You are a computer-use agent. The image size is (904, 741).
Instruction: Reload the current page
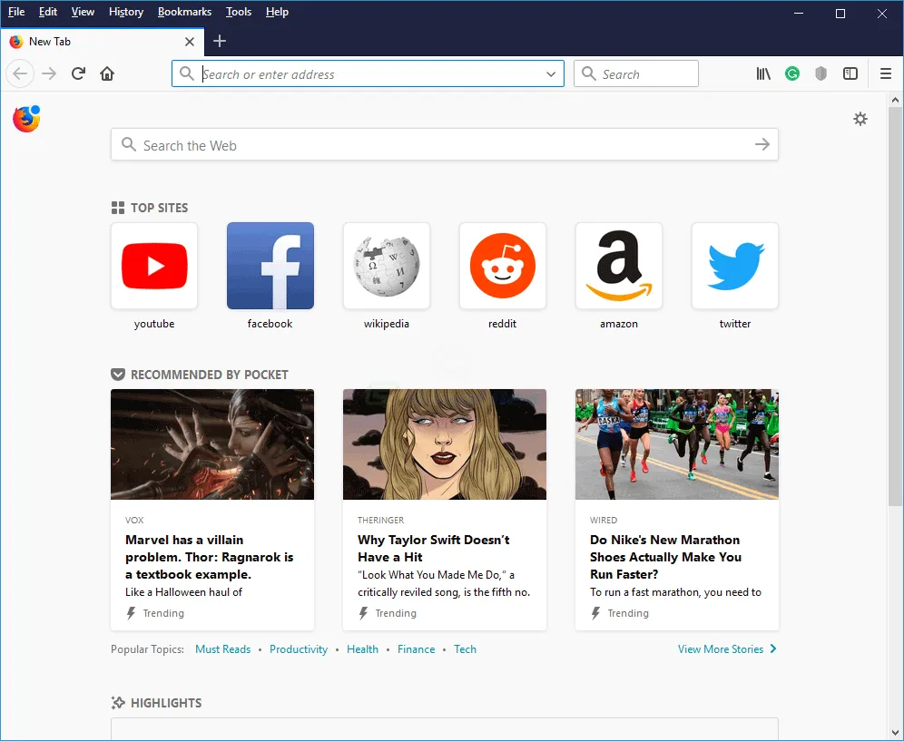tap(78, 73)
